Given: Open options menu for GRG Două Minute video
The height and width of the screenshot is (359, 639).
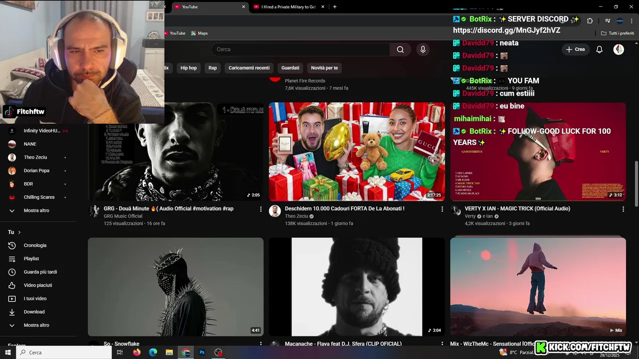Looking at the screenshot, I should pyautogui.click(x=261, y=209).
